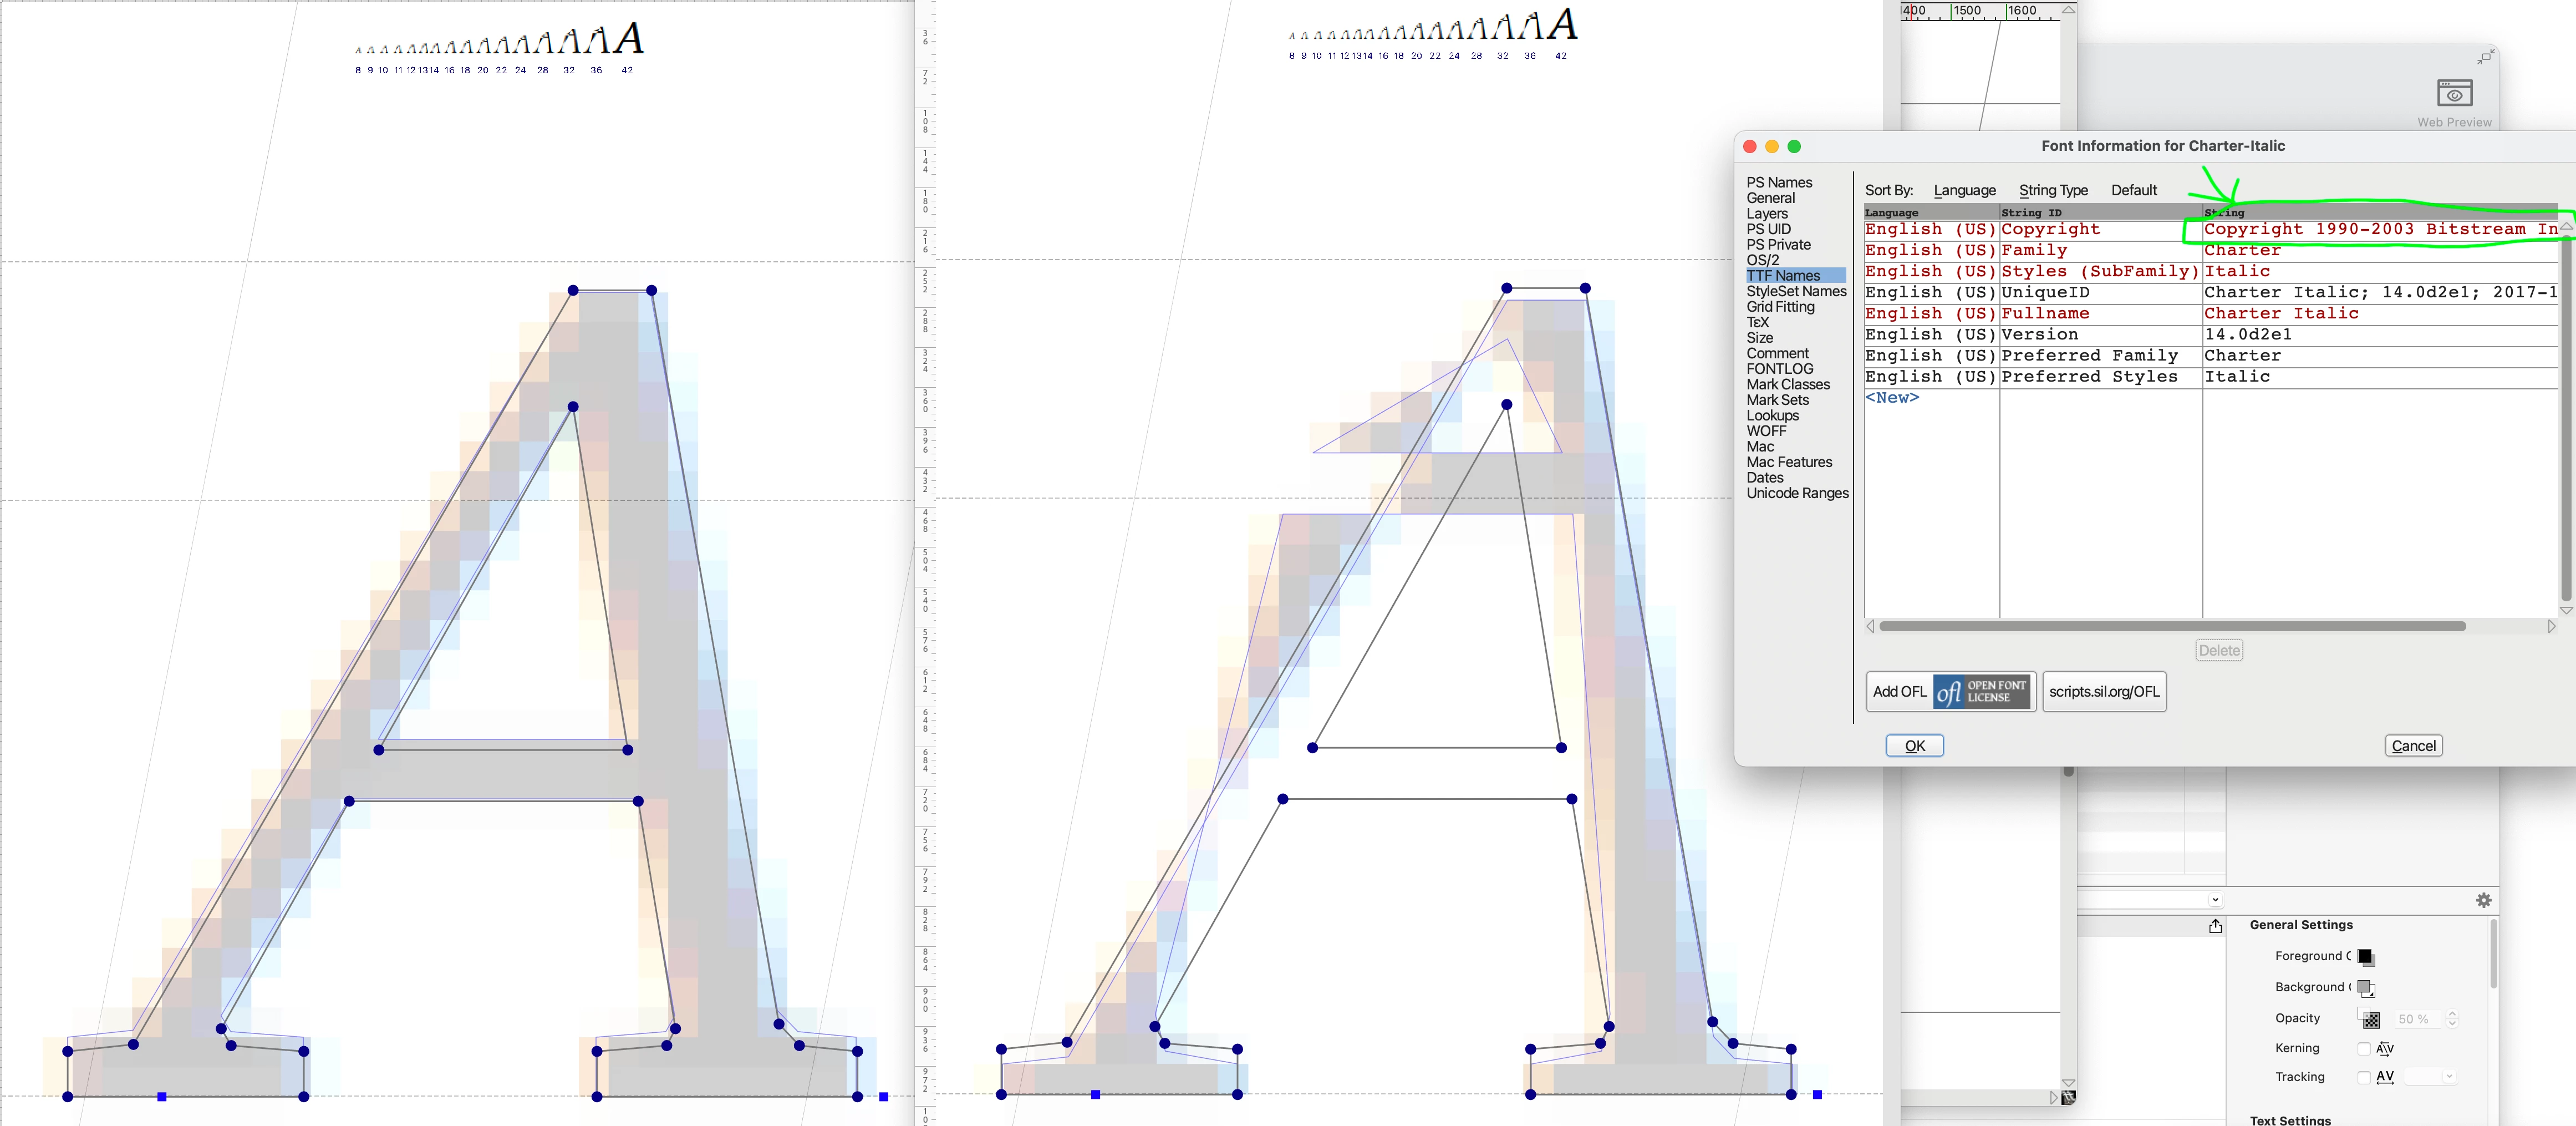Screen dimensions: 2576x1126
Task: Click the tracking AV icon
Action: (x=2385, y=1077)
